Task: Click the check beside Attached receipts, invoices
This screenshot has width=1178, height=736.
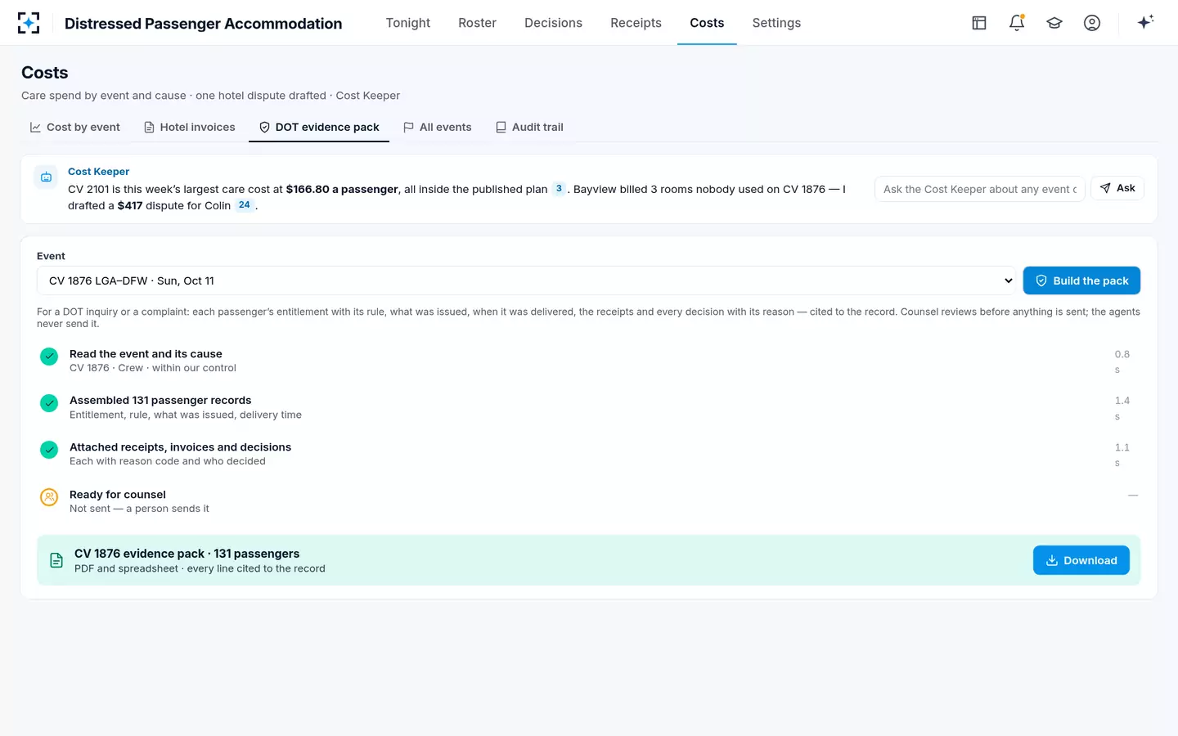Action: click(x=49, y=450)
